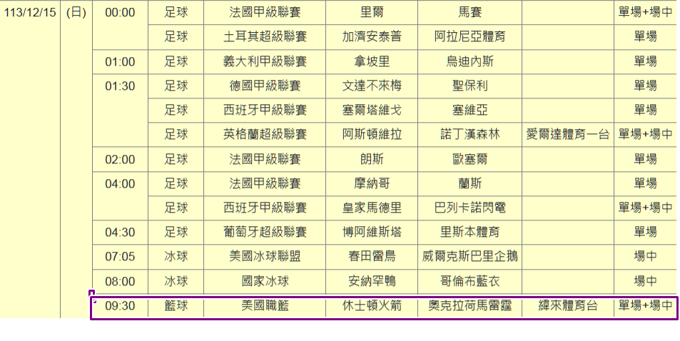Viewport: 680px width, 341px height.
Task: Select home team 朗斯
Action: [372, 159]
